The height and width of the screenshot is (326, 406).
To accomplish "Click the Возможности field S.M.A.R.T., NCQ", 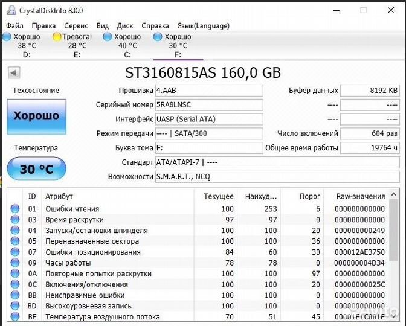I will click(x=277, y=177).
